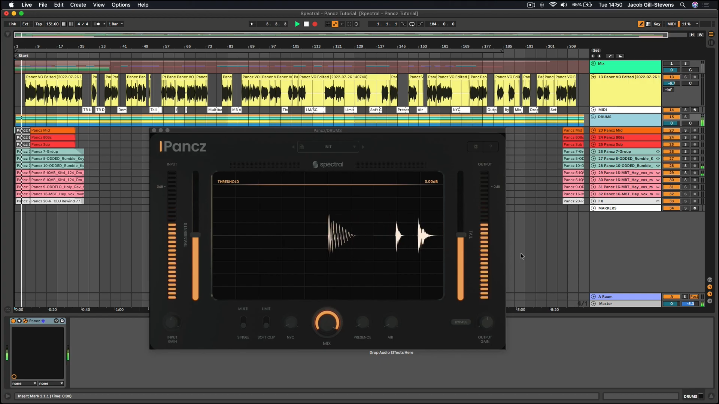Solo track 24 Pancz 808s
Image resolution: width=719 pixels, height=404 pixels.
685,138
